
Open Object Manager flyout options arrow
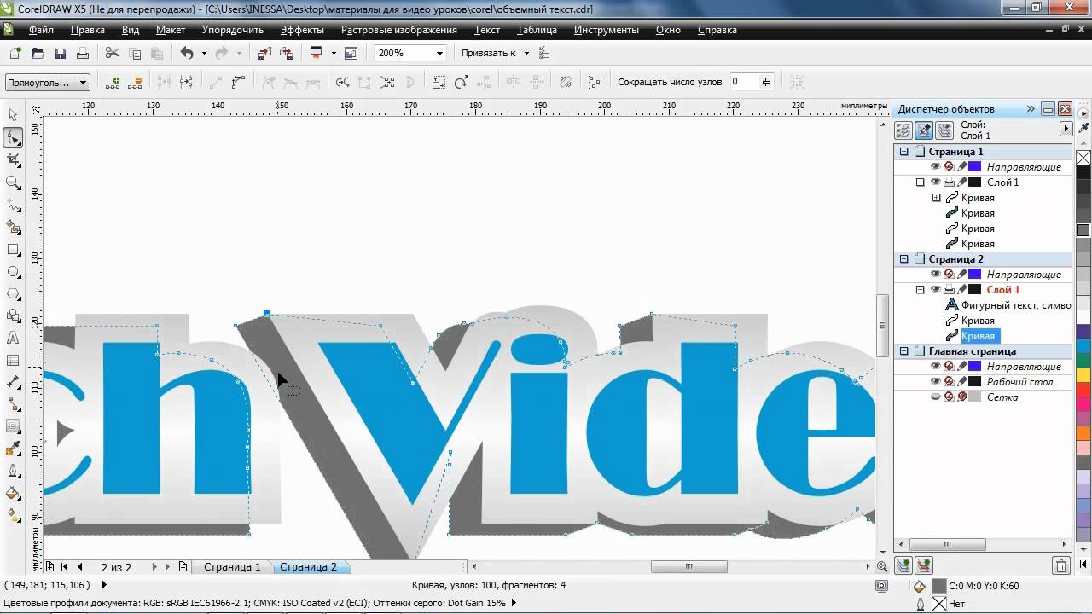tap(1066, 129)
